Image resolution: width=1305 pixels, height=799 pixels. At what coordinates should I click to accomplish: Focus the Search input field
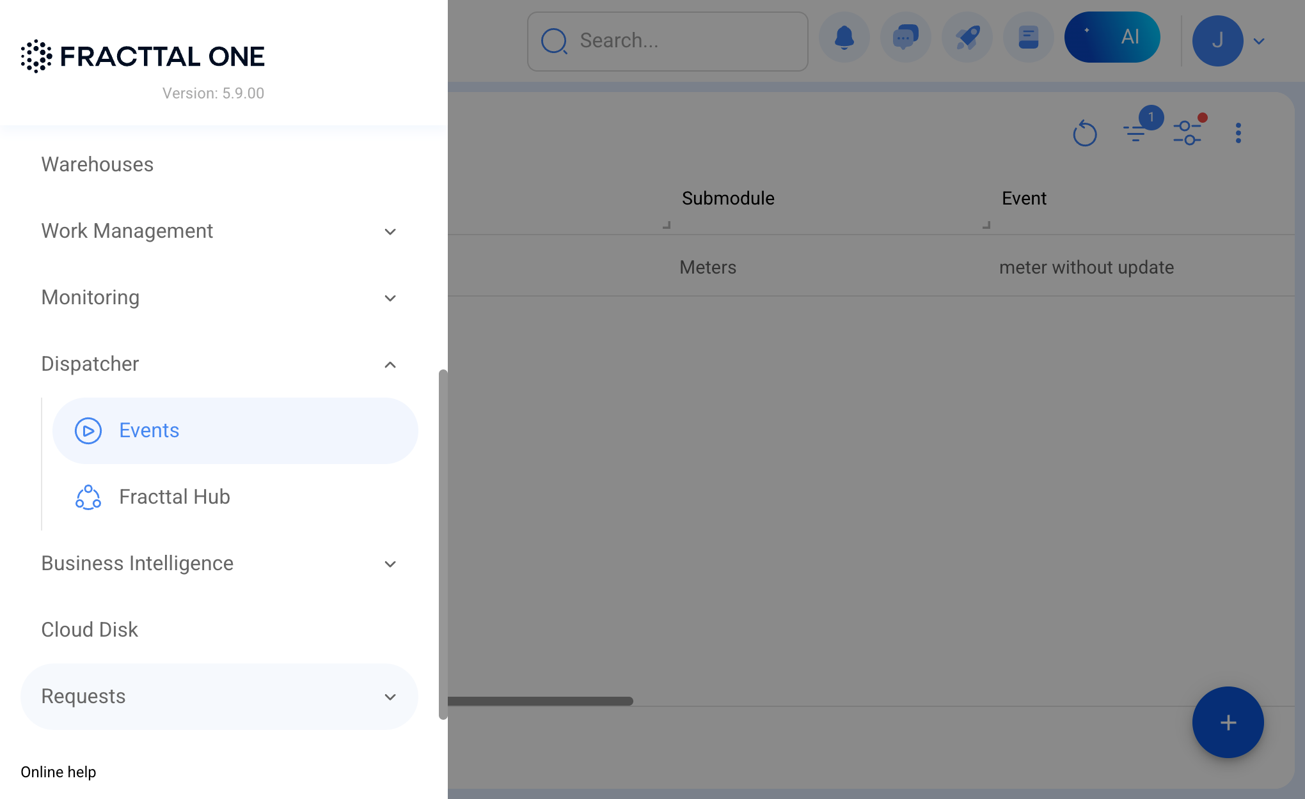point(668,42)
